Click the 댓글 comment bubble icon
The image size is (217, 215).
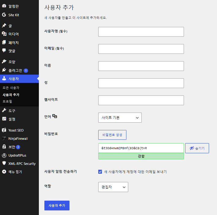pyautogui.click(x=4, y=50)
